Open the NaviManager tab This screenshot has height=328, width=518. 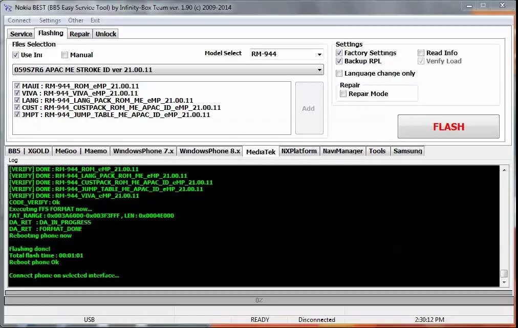343,151
